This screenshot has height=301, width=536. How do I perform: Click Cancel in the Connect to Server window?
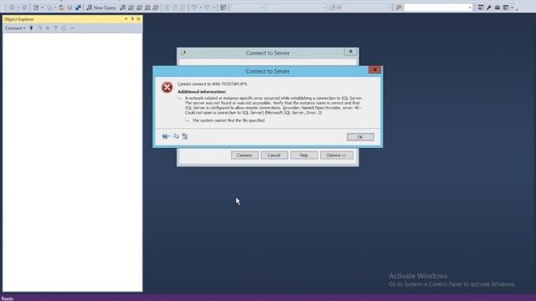click(274, 156)
